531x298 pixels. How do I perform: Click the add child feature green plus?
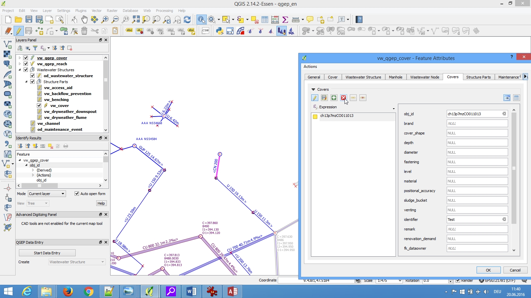(334, 98)
